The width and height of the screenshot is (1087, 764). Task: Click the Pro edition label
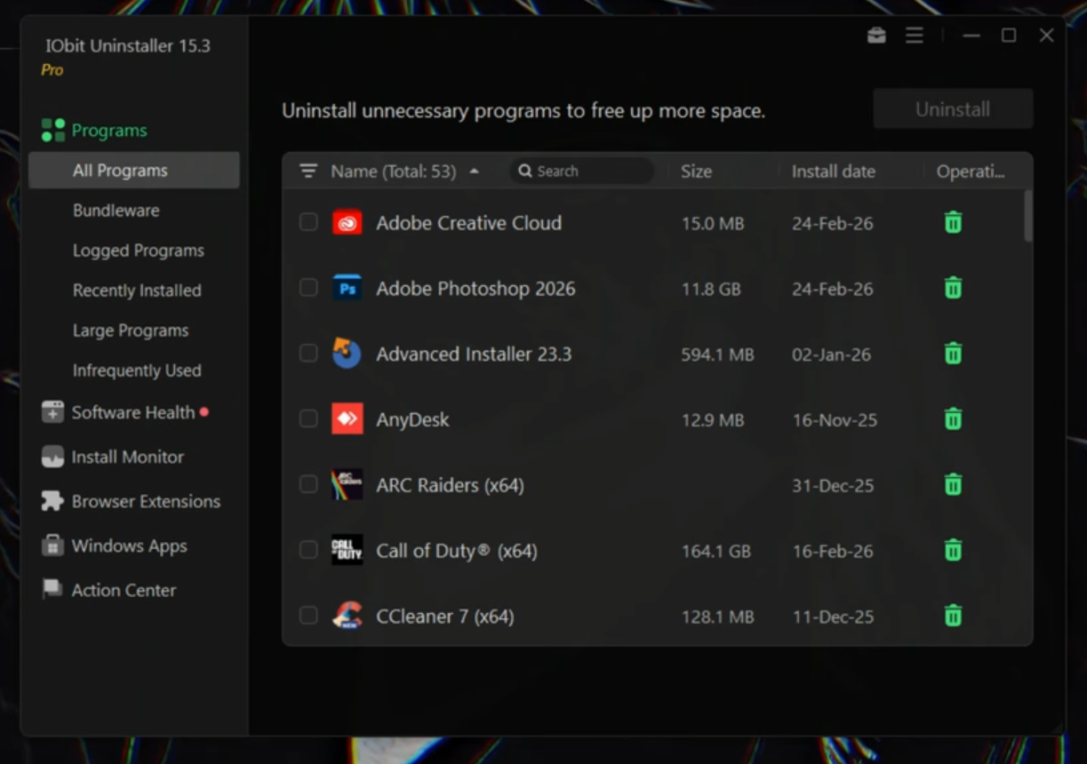click(52, 70)
